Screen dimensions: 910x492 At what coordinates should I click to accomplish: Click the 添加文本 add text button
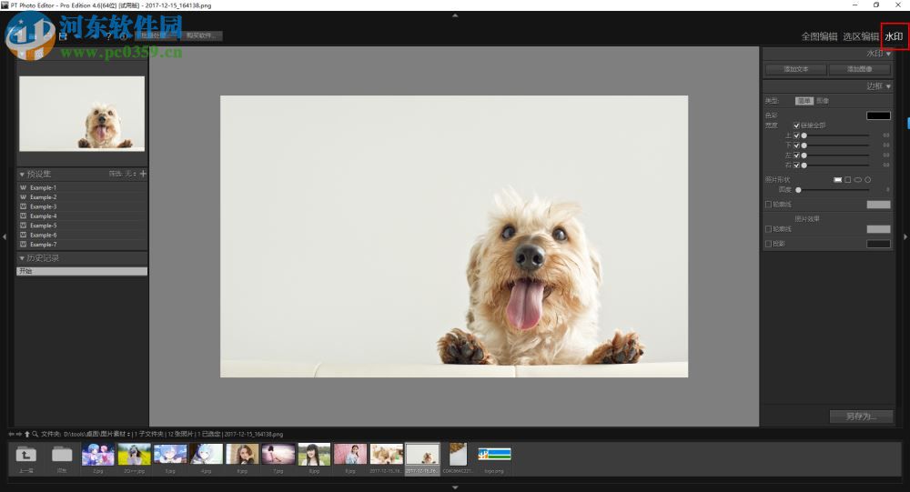(x=795, y=69)
